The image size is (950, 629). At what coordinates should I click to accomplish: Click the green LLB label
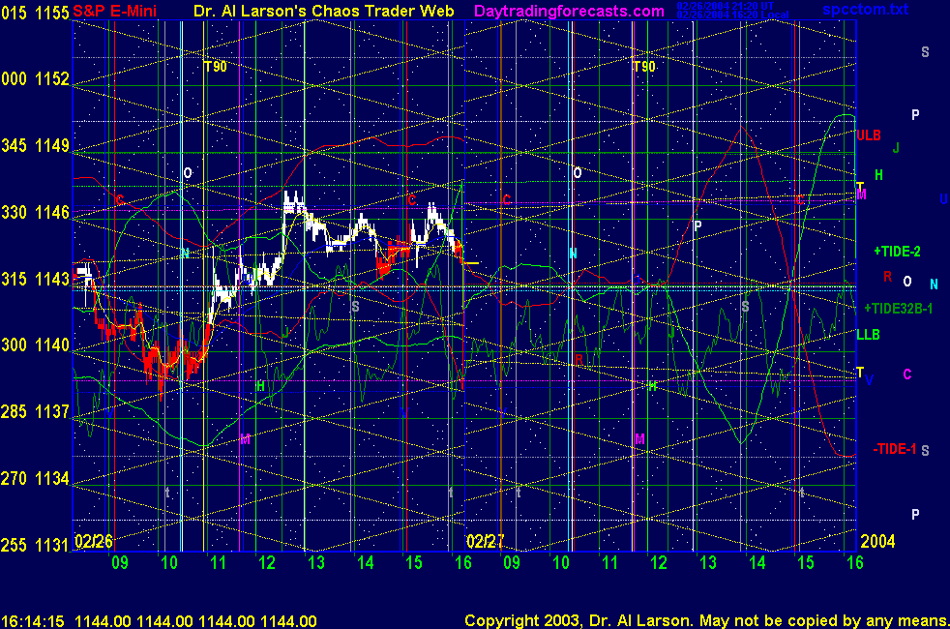868,335
